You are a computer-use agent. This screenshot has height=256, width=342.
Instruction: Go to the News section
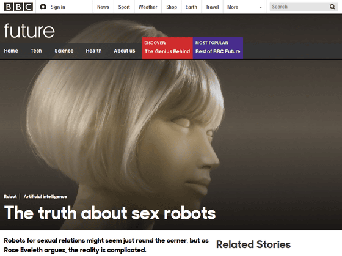pyautogui.click(x=103, y=7)
